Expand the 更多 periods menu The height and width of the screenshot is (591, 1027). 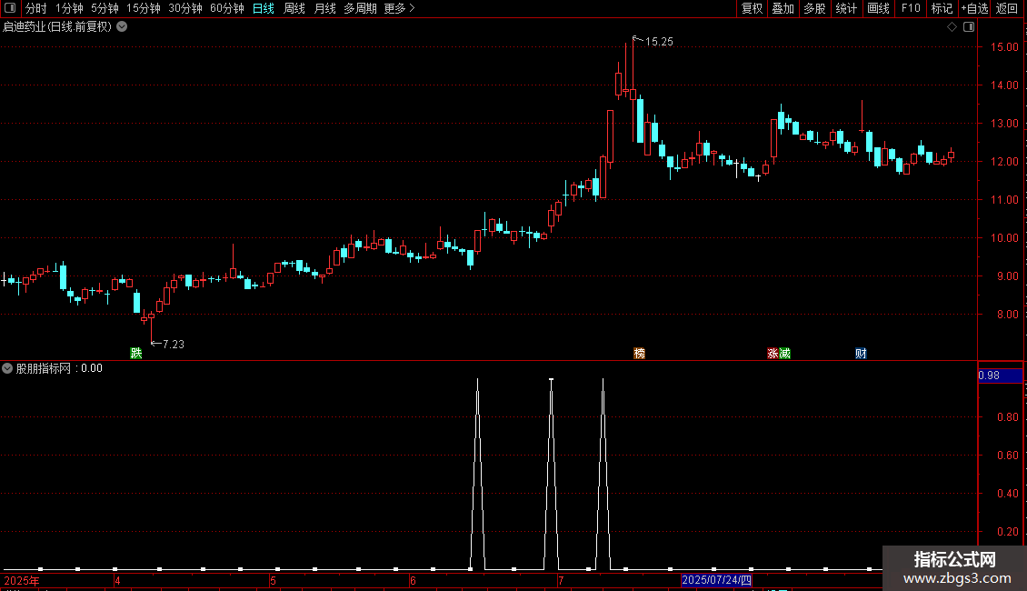pyautogui.click(x=399, y=8)
